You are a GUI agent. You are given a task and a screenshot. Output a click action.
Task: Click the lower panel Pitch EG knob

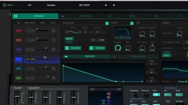pos(145,94)
